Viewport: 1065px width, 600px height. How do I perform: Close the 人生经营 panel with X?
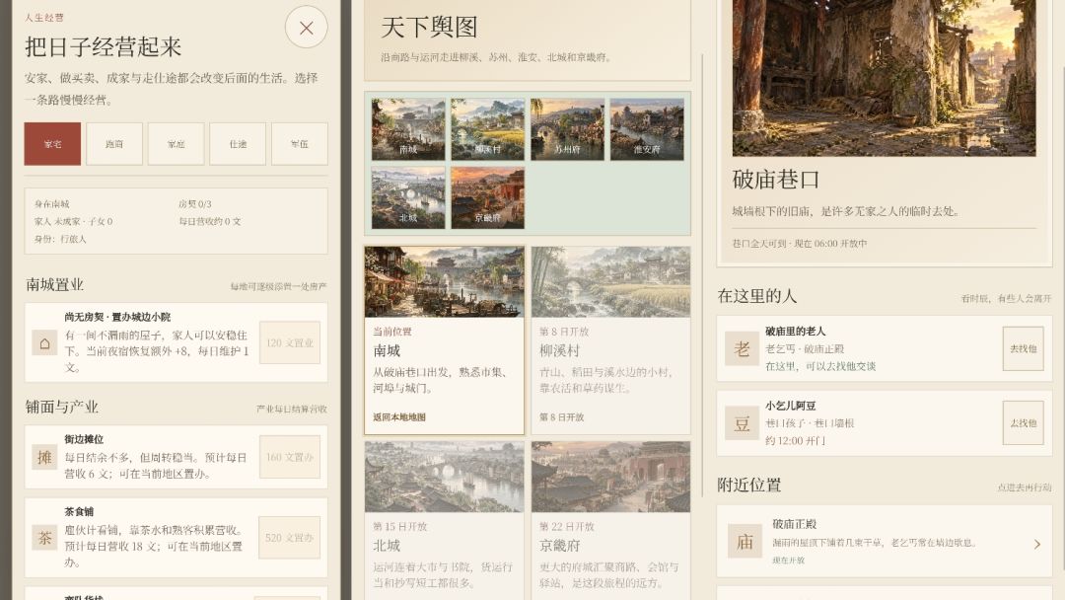click(307, 28)
